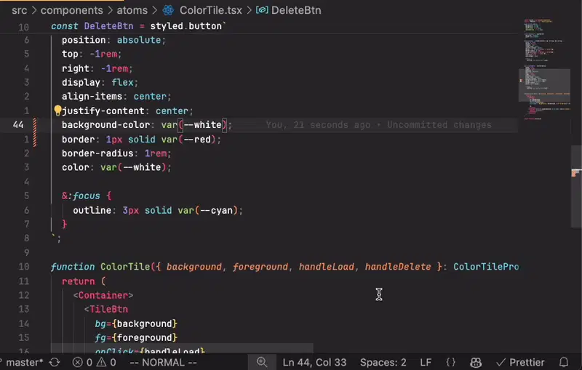Click the DeleteBtn symbol icon in breadcrumb
Screen dimensions: 582x370
tap(262, 10)
